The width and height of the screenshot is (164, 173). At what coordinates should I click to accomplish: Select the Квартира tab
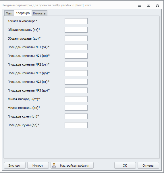pyautogui.click(x=23, y=13)
